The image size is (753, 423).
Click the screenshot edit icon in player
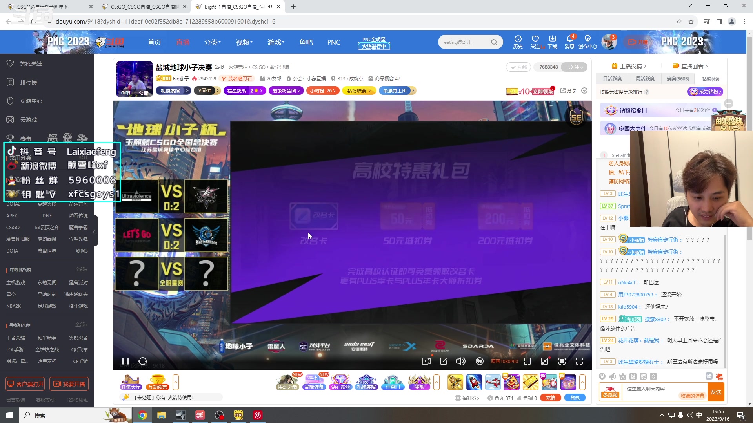tap(444, 361)
